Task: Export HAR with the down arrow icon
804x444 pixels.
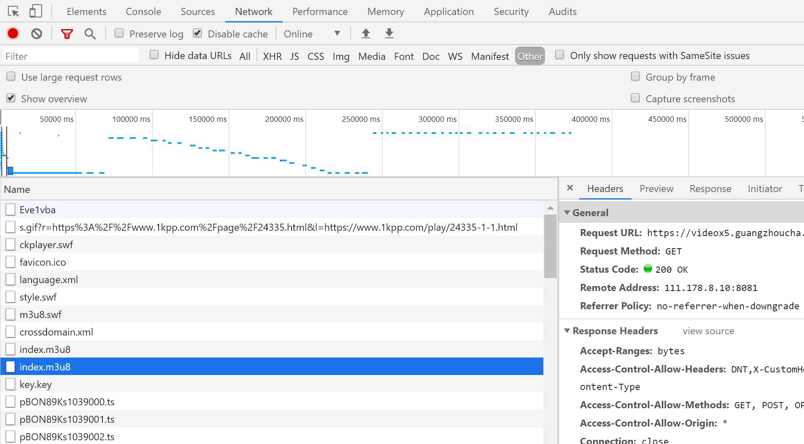Action: click(389, 33)
